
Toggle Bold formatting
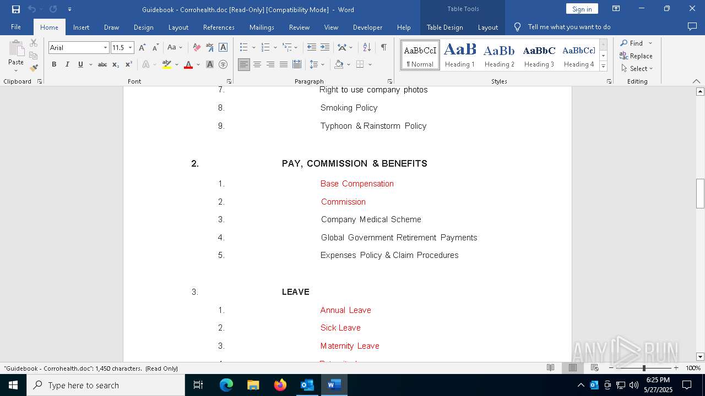[54, 64]
